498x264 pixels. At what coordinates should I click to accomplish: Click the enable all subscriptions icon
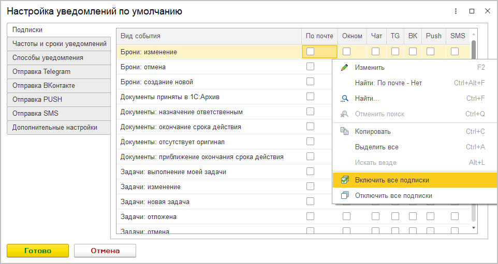click(345, 180)
